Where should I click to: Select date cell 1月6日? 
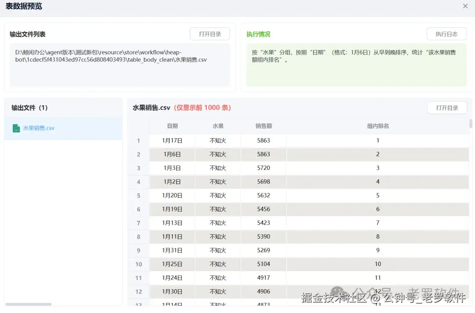[172, 155]
